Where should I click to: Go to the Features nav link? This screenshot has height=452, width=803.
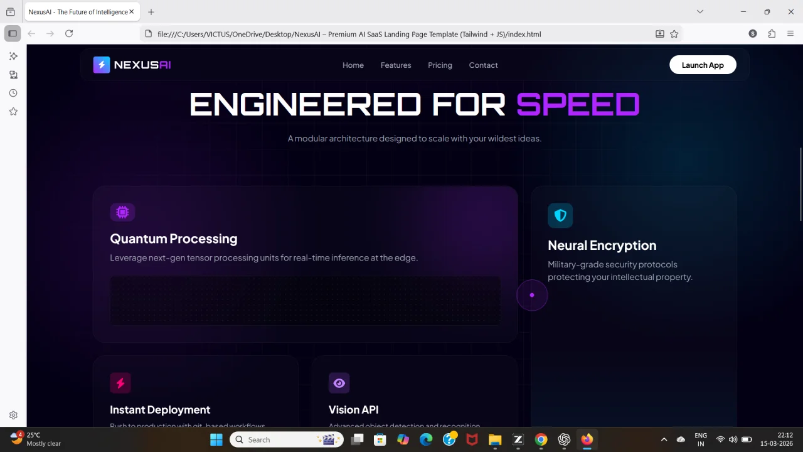coord(396,65)
